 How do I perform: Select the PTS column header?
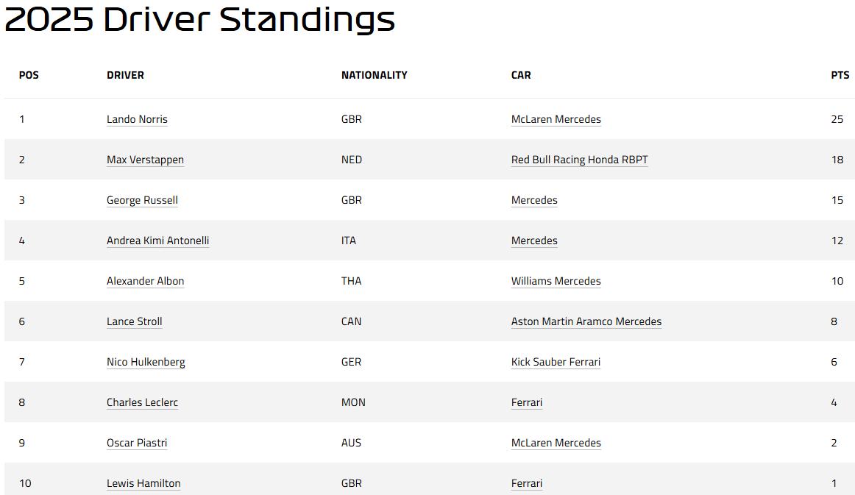(x=840, y=75)
